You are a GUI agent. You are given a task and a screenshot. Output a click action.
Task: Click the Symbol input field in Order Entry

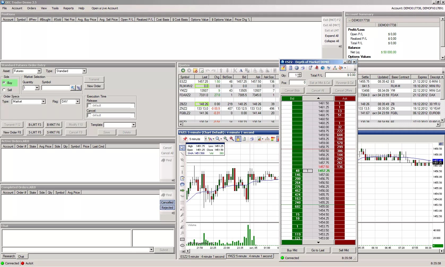click(56, 88)
